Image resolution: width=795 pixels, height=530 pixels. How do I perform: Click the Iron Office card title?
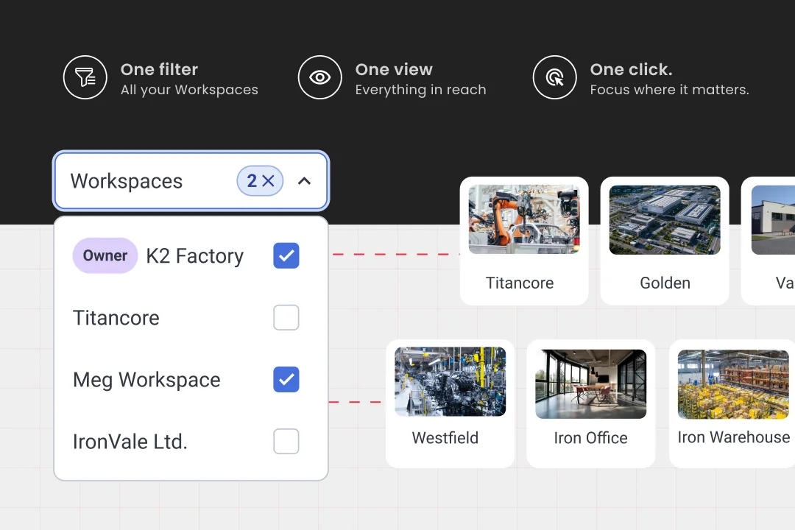pyautogui.click(x=590, y=438)
